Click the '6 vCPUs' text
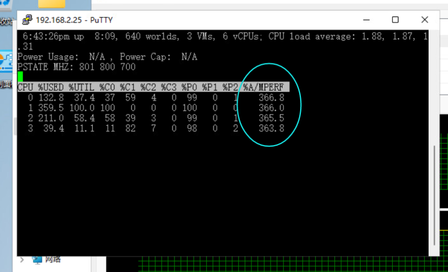Viewport: 448px width, 272px height. 241,37
